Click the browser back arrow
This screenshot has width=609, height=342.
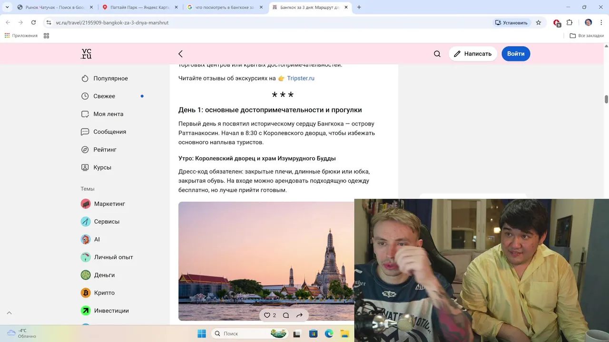click(x=8, y=22)
